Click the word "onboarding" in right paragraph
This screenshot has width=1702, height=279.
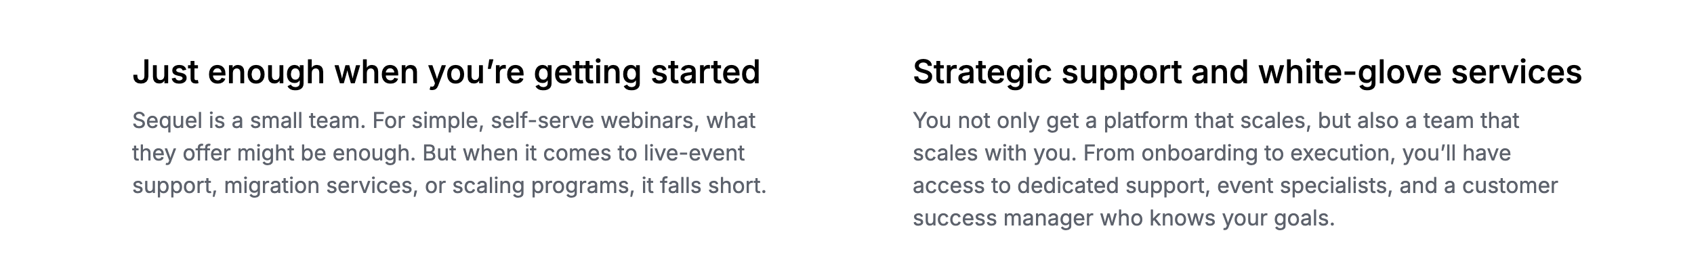point(1199,153)
